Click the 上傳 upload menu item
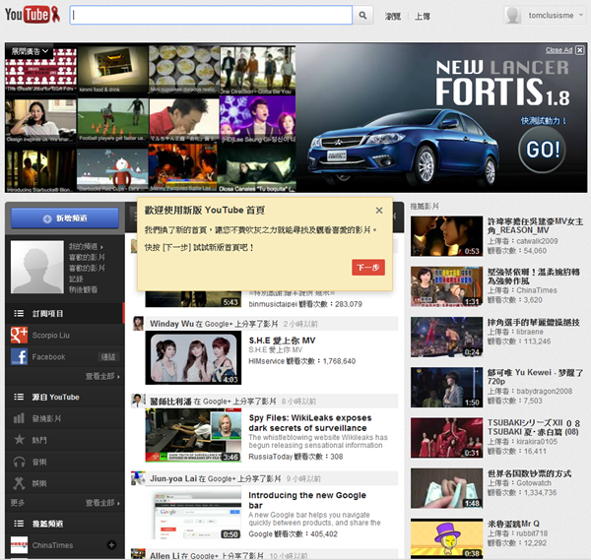The height and width of the screenshot is (560, 591). [422, 17]
